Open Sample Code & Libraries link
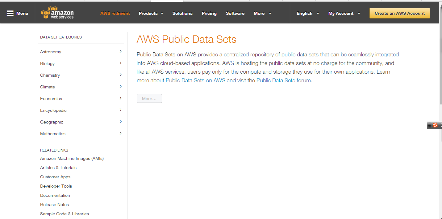This screenshot has height=219, width=442. pos(65,214)
